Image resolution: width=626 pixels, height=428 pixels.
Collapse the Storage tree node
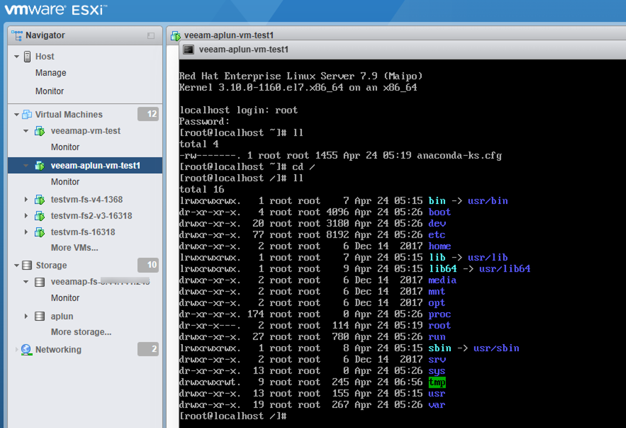(x=16, y=266)
